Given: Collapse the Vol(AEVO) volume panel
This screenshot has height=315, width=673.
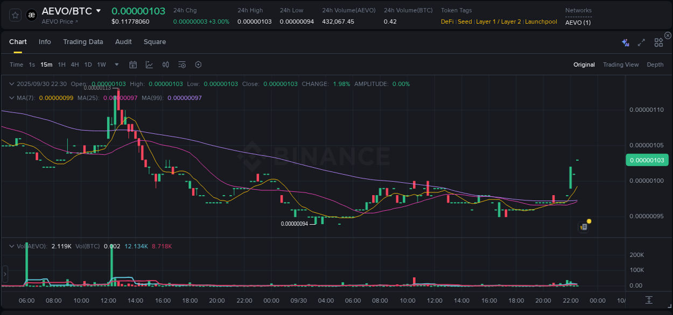Looking at the screenshot, I should pos(11,246).
